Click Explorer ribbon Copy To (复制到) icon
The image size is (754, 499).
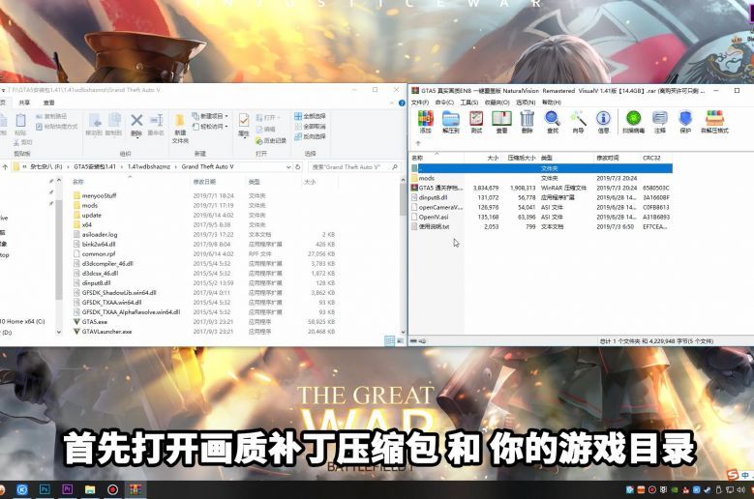click(x=114, y=124)
